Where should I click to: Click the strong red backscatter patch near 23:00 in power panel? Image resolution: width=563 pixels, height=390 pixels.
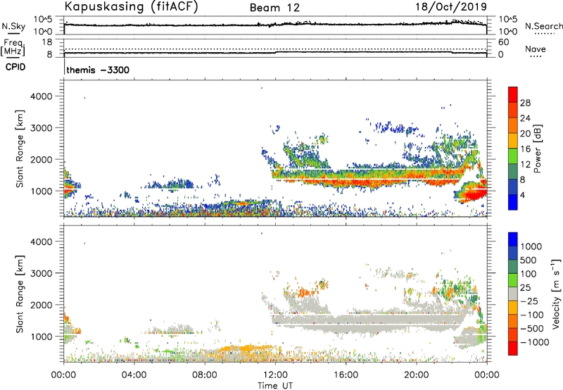click(471, 194)
